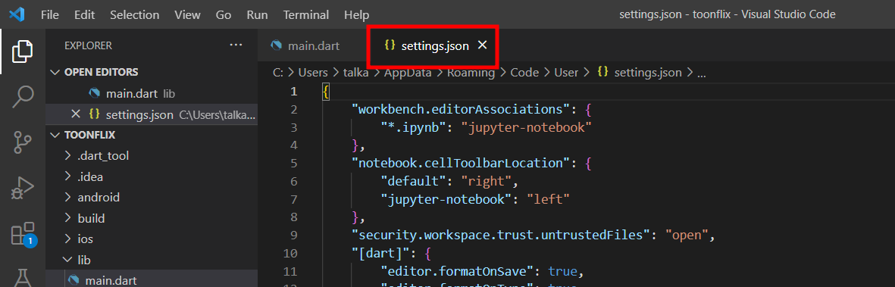895x287 pixels.
Task: Open the Edit menu
Action: 84,15
